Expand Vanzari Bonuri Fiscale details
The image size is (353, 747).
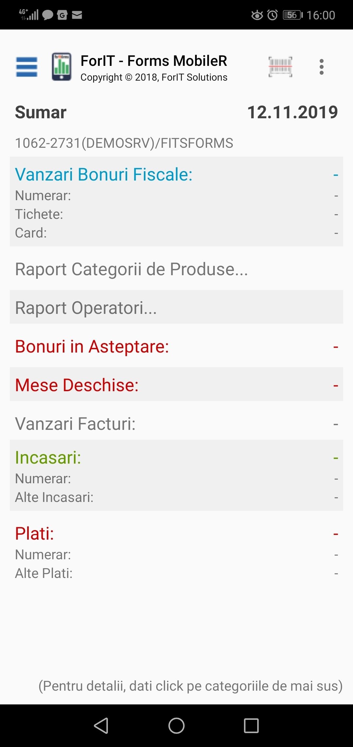pos(104,174)
